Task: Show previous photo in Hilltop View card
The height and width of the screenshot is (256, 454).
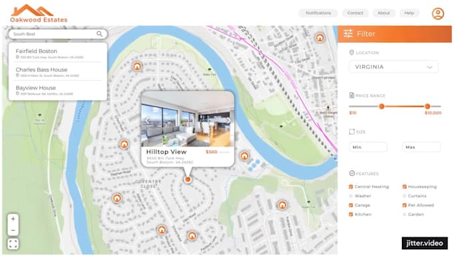Action: tap(147, 120)
